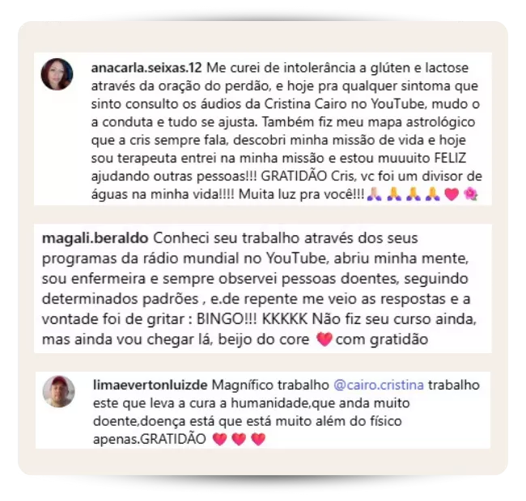The width and height of the screenshot is (526, 501).
Task: Click the first praying hands emoji
Action: 375,194
